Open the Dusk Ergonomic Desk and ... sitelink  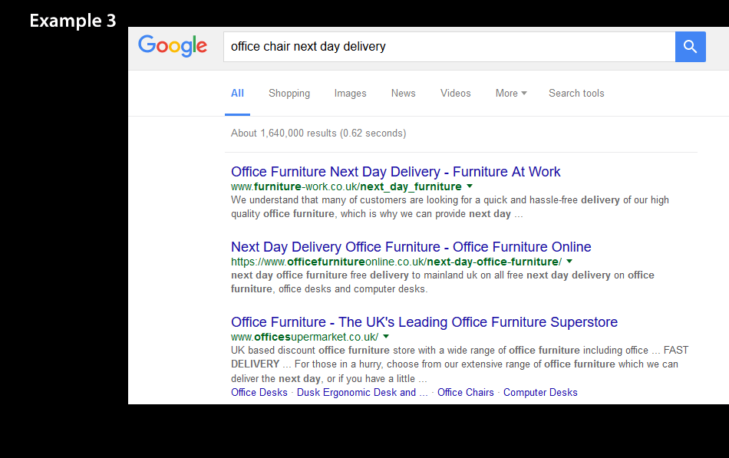pos(362,393)
